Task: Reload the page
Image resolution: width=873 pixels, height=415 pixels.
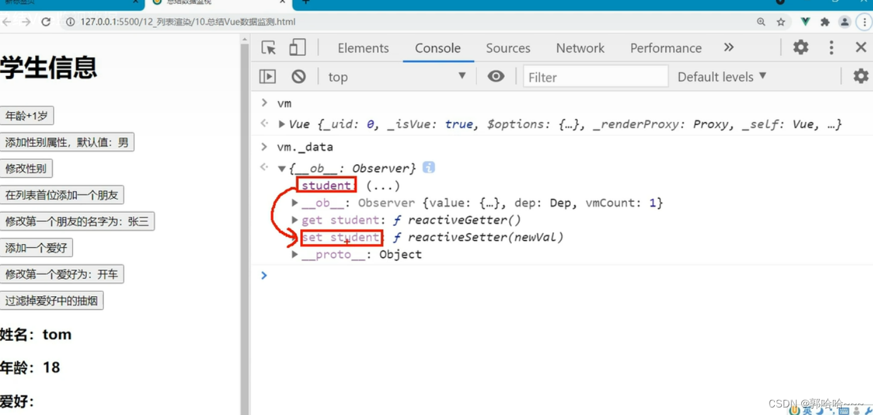Action: (45, 22)
